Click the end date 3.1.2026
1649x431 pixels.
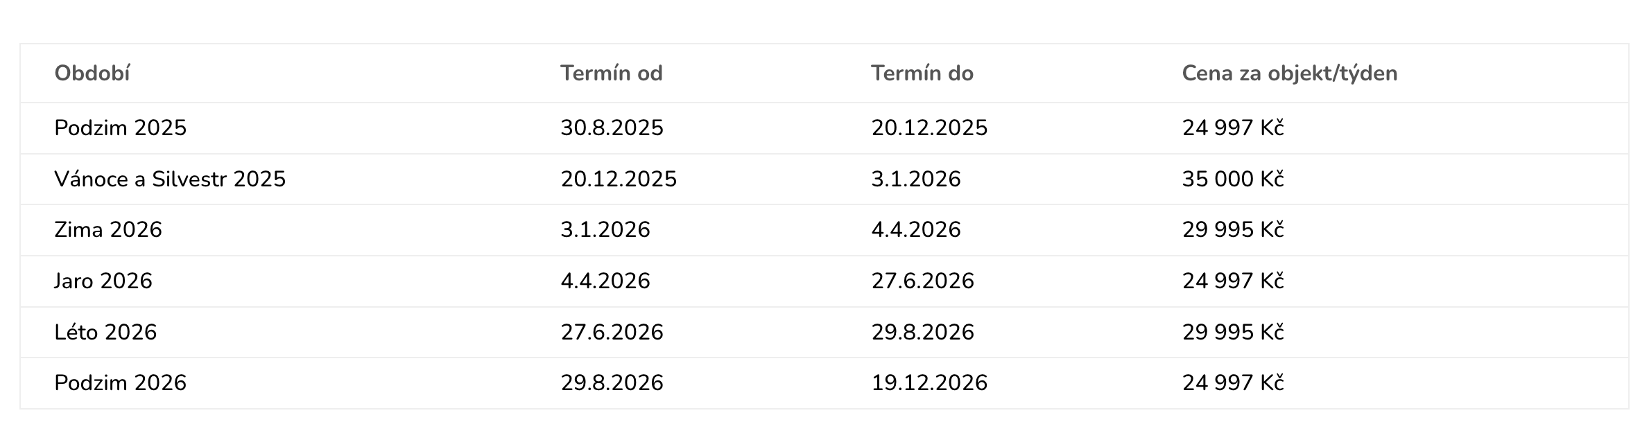(x=915, y=179)
